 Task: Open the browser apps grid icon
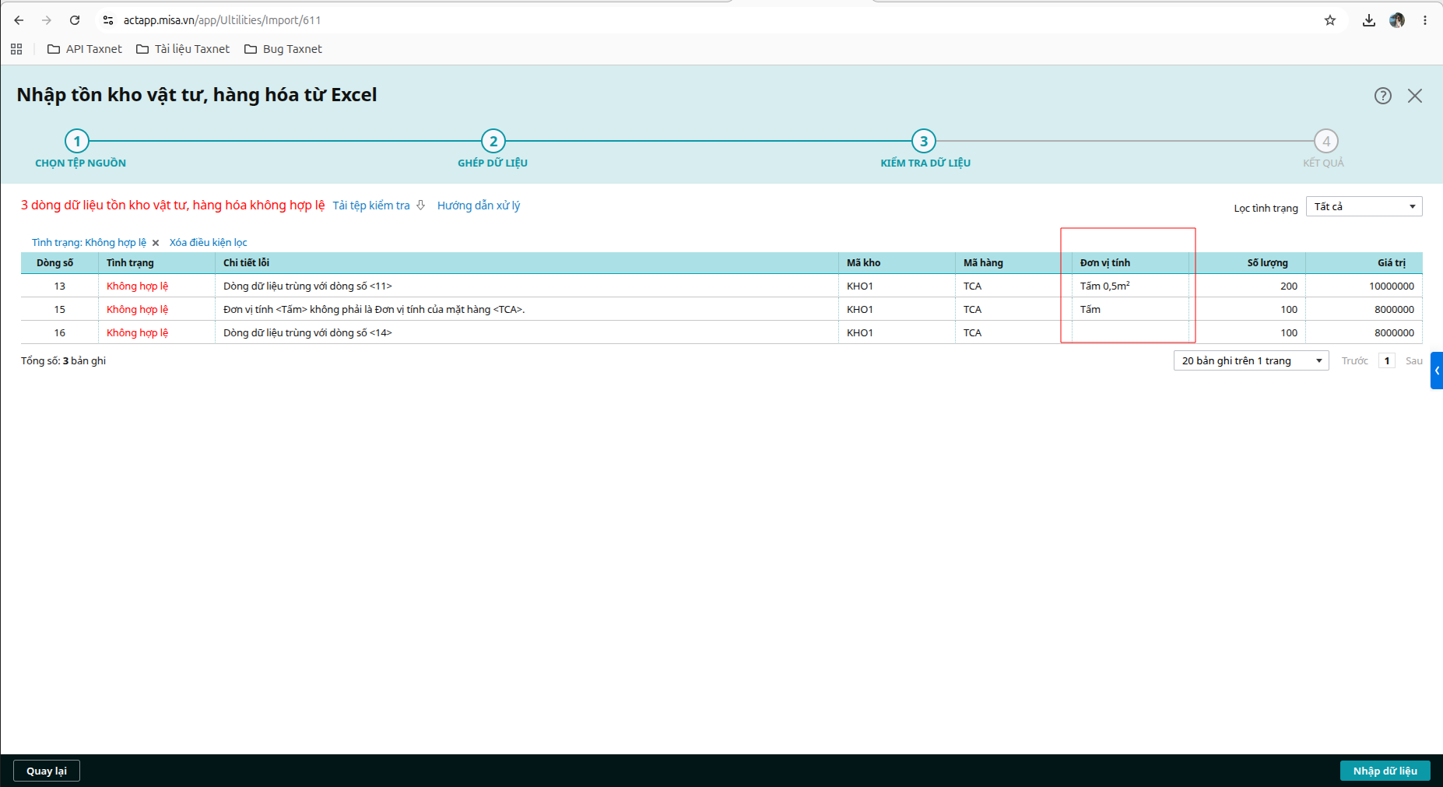16,49
